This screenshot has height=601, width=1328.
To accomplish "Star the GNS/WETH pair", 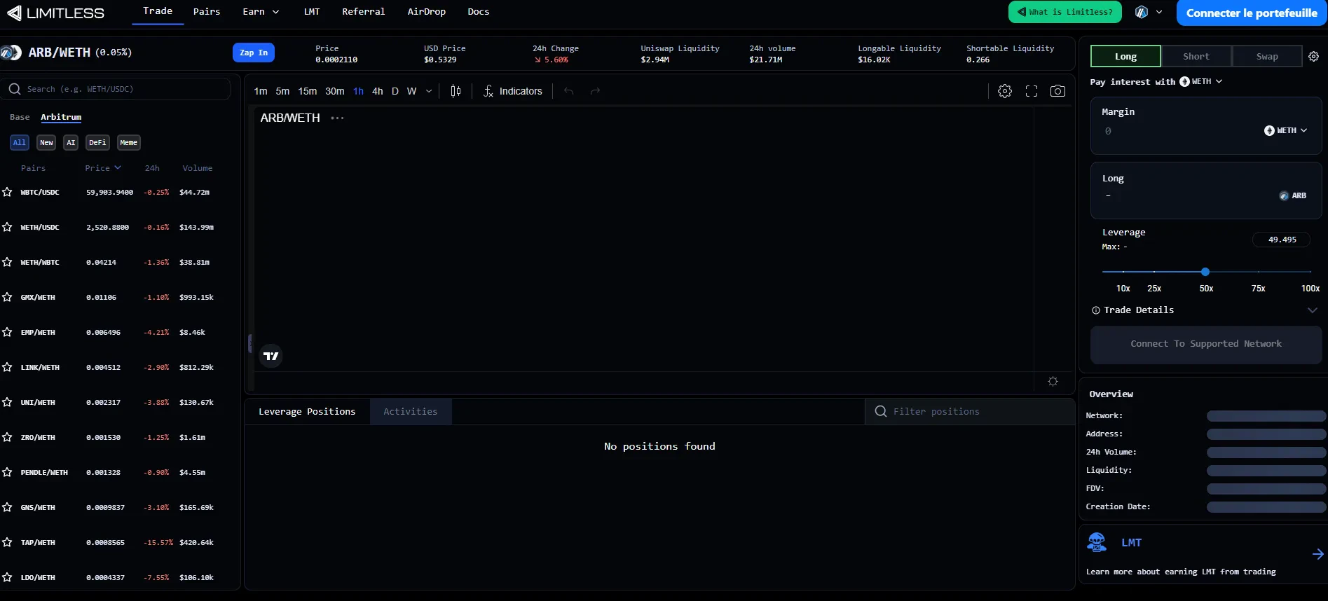I will [7, 507].
